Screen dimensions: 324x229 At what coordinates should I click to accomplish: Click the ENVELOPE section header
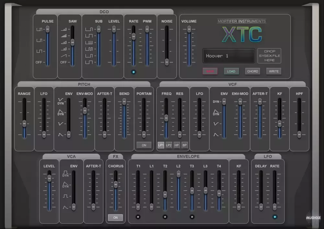coord(188,157)
